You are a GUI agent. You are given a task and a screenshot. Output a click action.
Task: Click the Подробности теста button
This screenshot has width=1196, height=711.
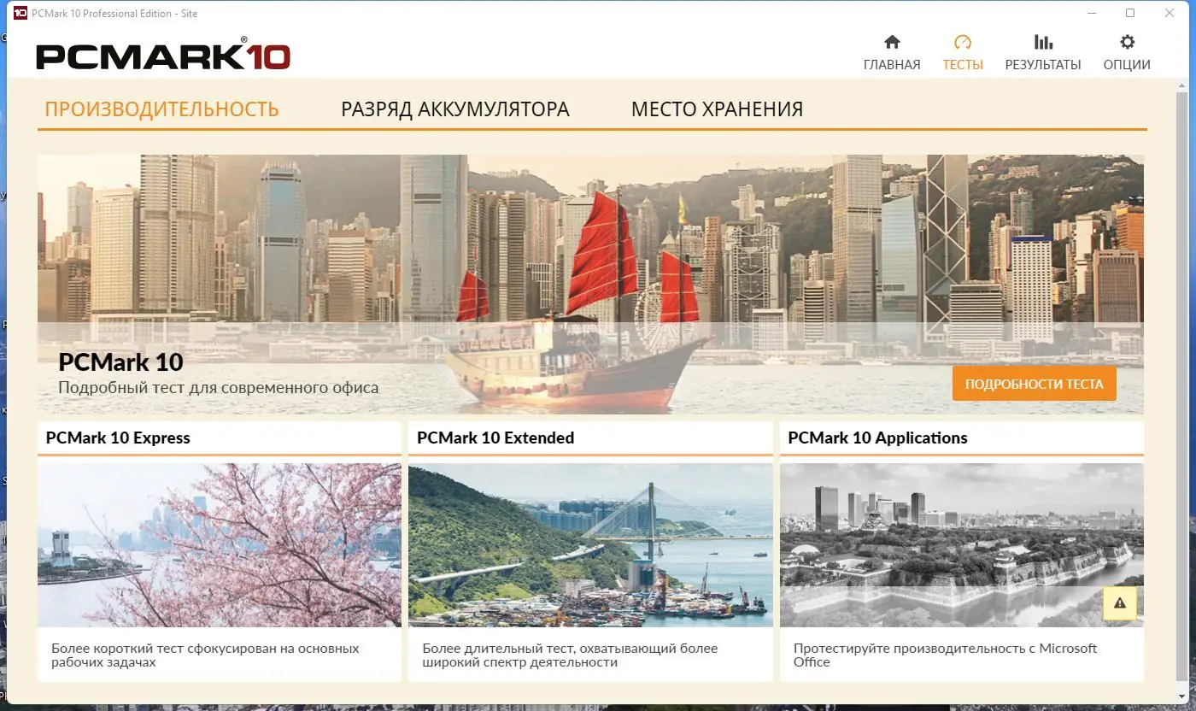[1035, 384]
